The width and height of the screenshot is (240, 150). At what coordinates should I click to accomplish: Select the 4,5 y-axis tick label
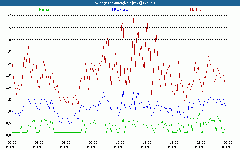coord(8,28)
